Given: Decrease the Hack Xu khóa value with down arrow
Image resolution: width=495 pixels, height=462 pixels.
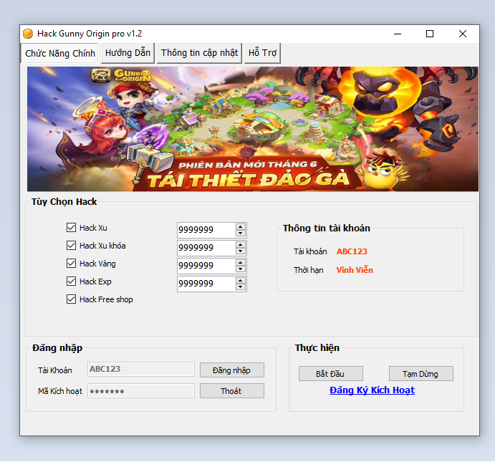Looking at the screenshot, I should pyautogui.click(x=241, y=251).
